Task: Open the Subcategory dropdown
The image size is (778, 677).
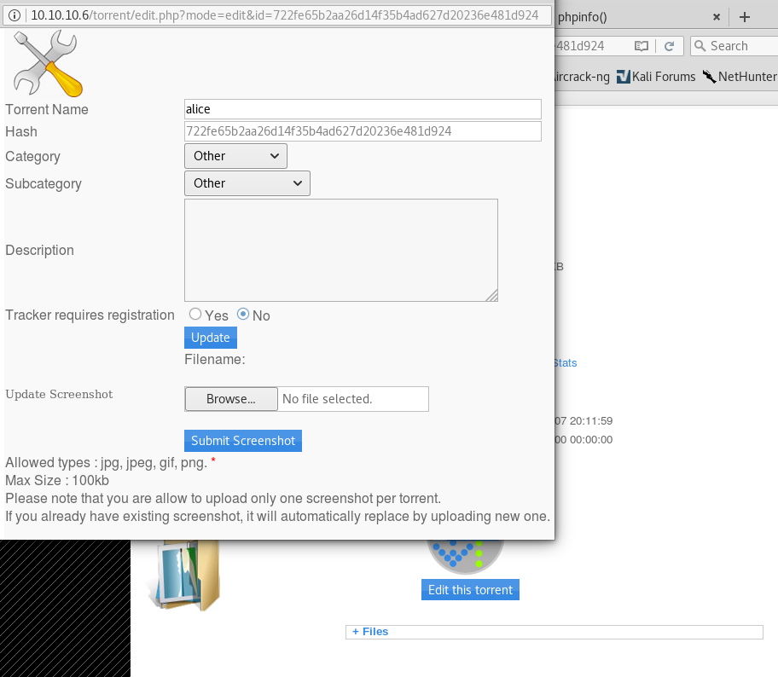Action: click(247, 183)
